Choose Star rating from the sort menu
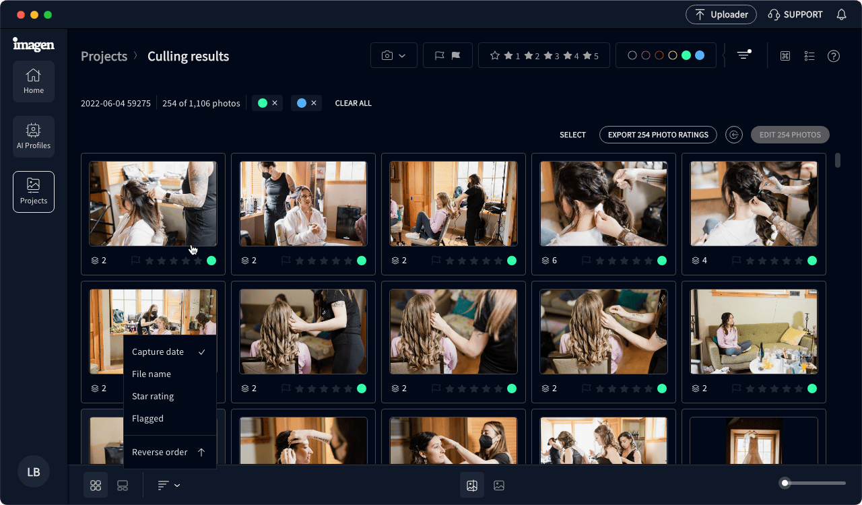The width and height of the screenshot is (862, 505). (x=153, y=396)
